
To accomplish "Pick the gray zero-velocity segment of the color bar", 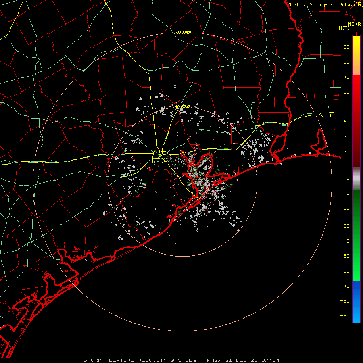I will tap(356, 179).
